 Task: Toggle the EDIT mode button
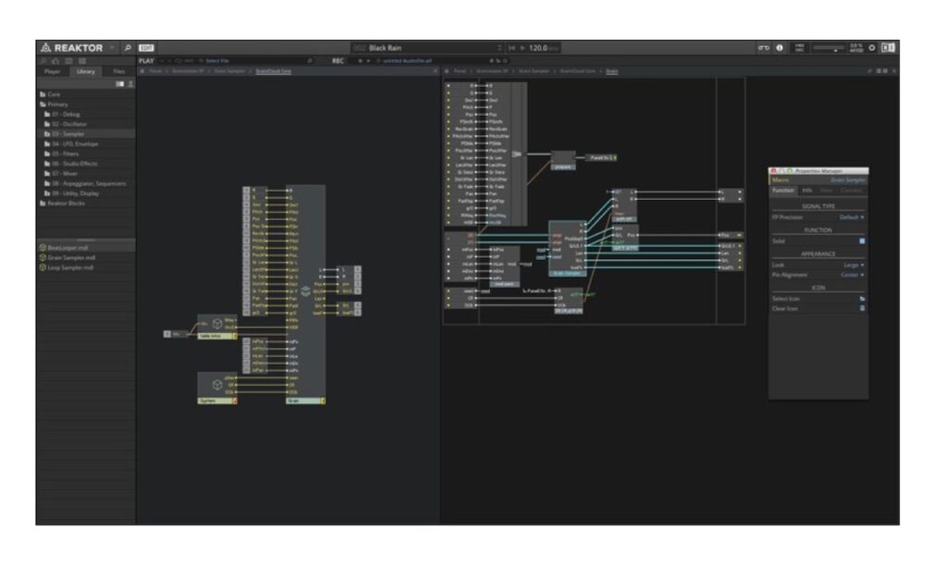pyautogui.click(x=146, y=48)
